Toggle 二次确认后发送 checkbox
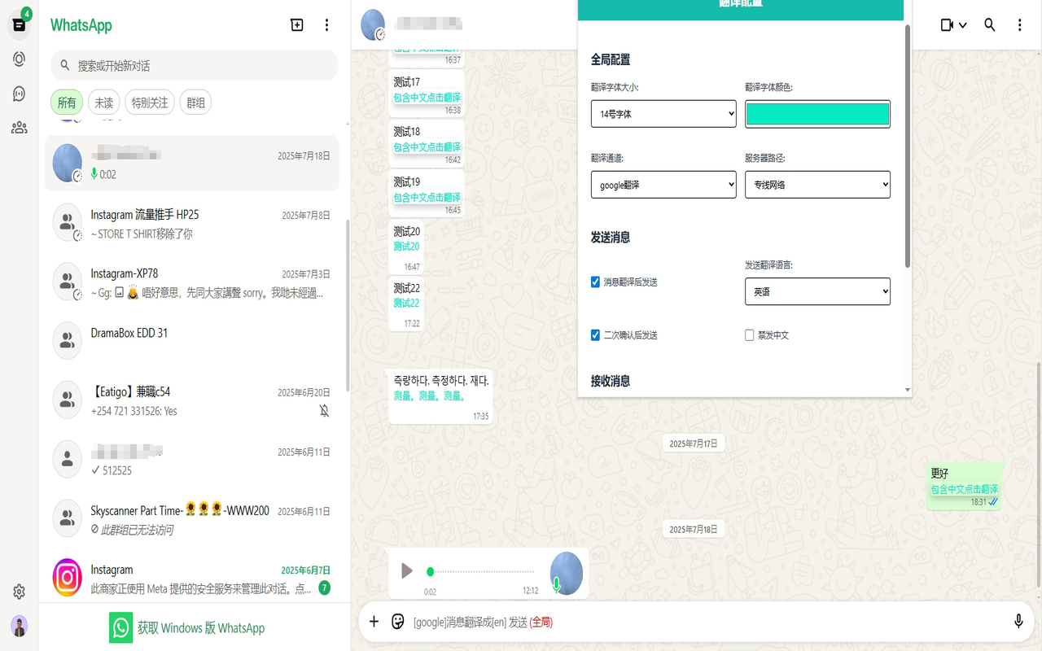The width and height of the screenshot is (1042, 651). click(x=595, y=335)
